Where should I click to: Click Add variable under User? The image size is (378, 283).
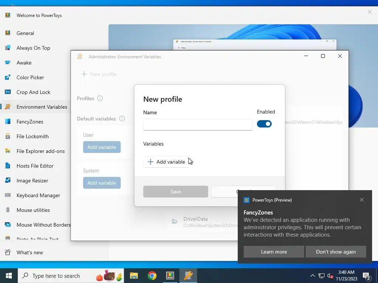point(102,147)
